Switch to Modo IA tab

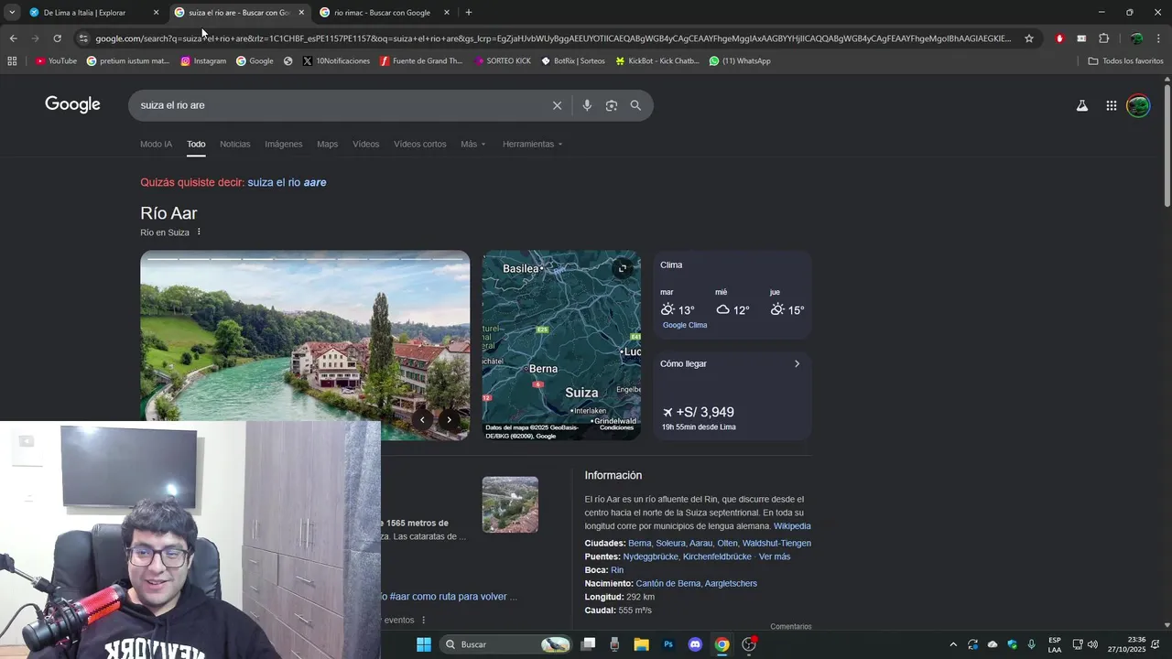tap(156, 144)
